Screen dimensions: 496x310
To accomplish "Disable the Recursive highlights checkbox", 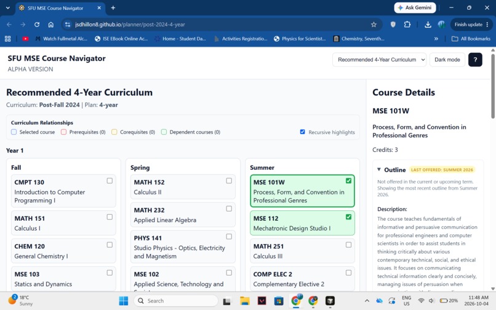I will (x=302, y=132).
